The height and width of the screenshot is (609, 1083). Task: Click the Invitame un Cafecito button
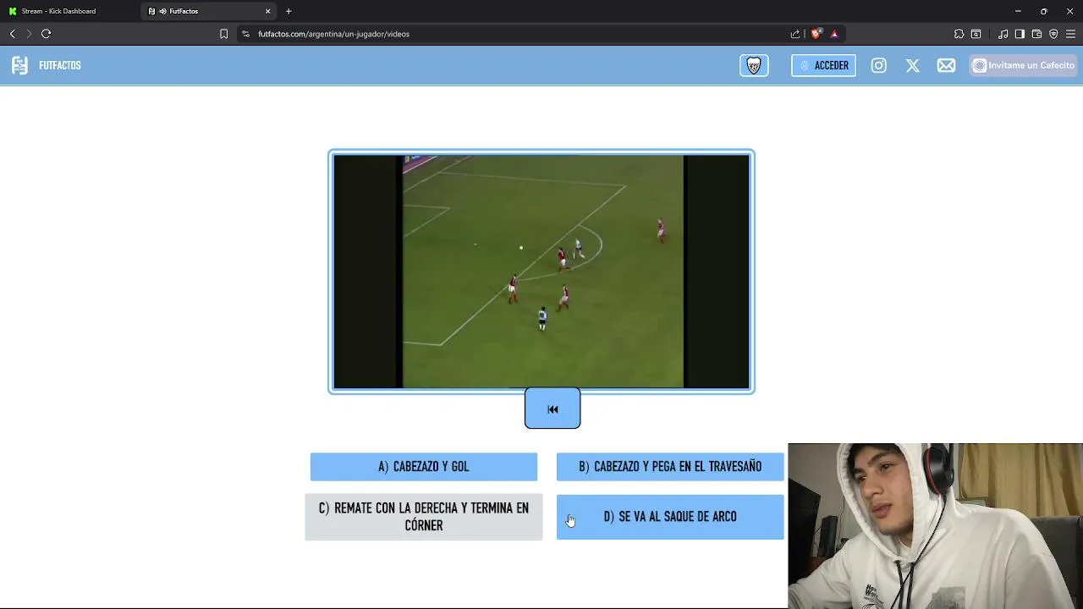point(1024,65)
